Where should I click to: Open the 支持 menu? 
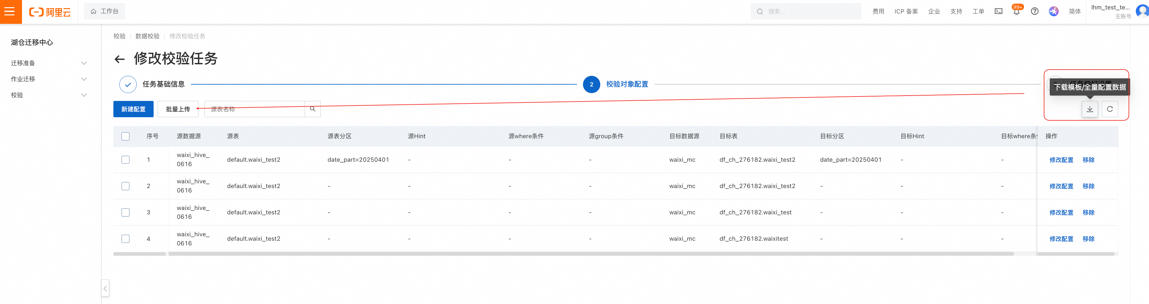956,12
